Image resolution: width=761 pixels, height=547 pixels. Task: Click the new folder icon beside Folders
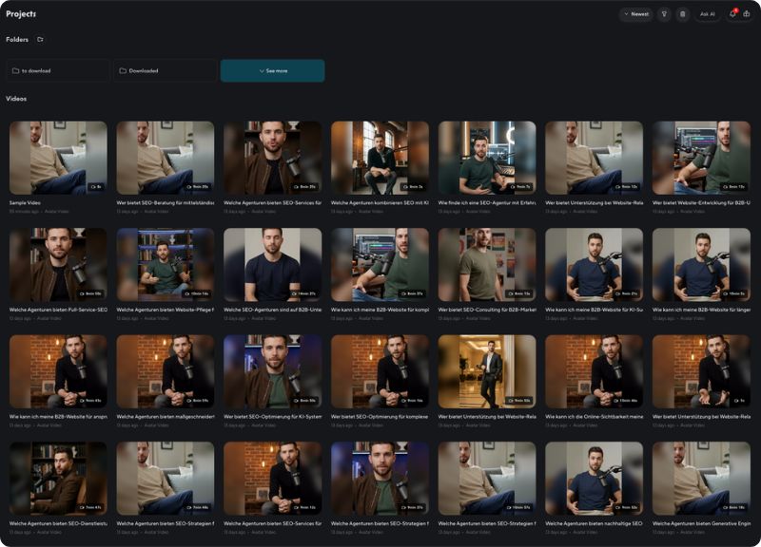click(x=40, y=40)
